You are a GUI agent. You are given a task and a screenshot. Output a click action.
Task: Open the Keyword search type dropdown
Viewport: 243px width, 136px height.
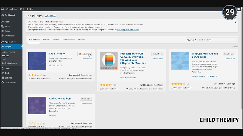point(191,40)
